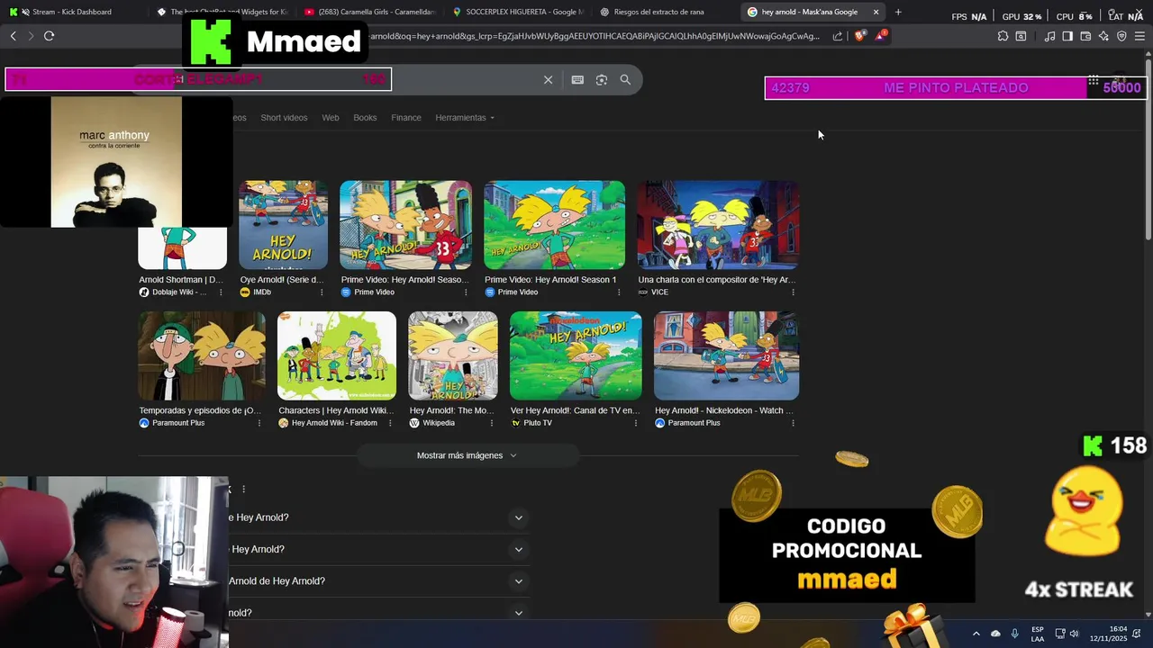Share this page via address bar icon
The height and width of the screenshot is (648, 1153).
click(x=838, y=36)
